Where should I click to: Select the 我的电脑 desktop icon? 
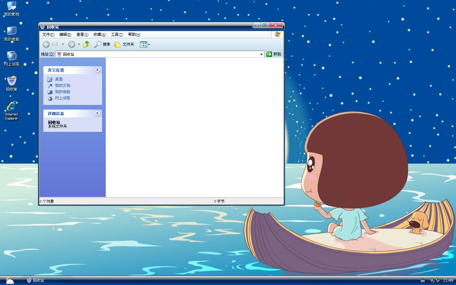tap(11, 34)
